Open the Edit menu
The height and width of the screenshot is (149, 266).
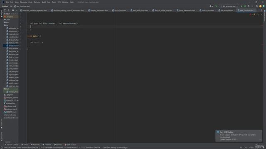[x=12, y=2]
